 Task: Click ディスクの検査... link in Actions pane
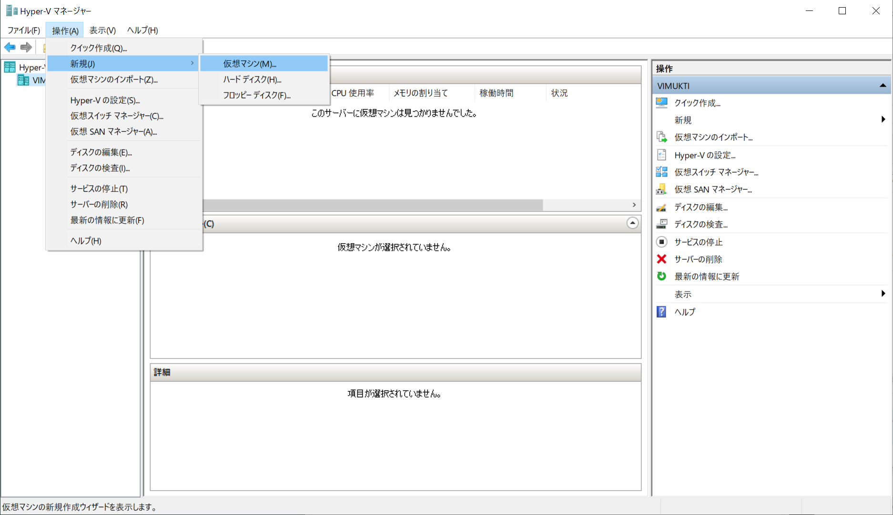pyautogui.click(x=701, y=224)
